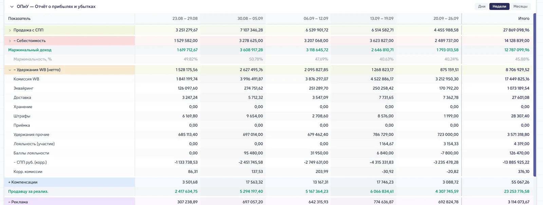Select the 30.08 – 05.09 week column header
Screen dimensions: 543x205
tap(250, 19)
